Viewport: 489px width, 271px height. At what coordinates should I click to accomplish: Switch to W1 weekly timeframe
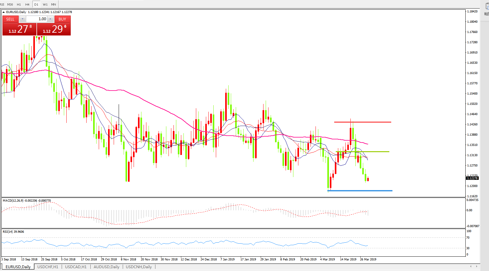45,4
